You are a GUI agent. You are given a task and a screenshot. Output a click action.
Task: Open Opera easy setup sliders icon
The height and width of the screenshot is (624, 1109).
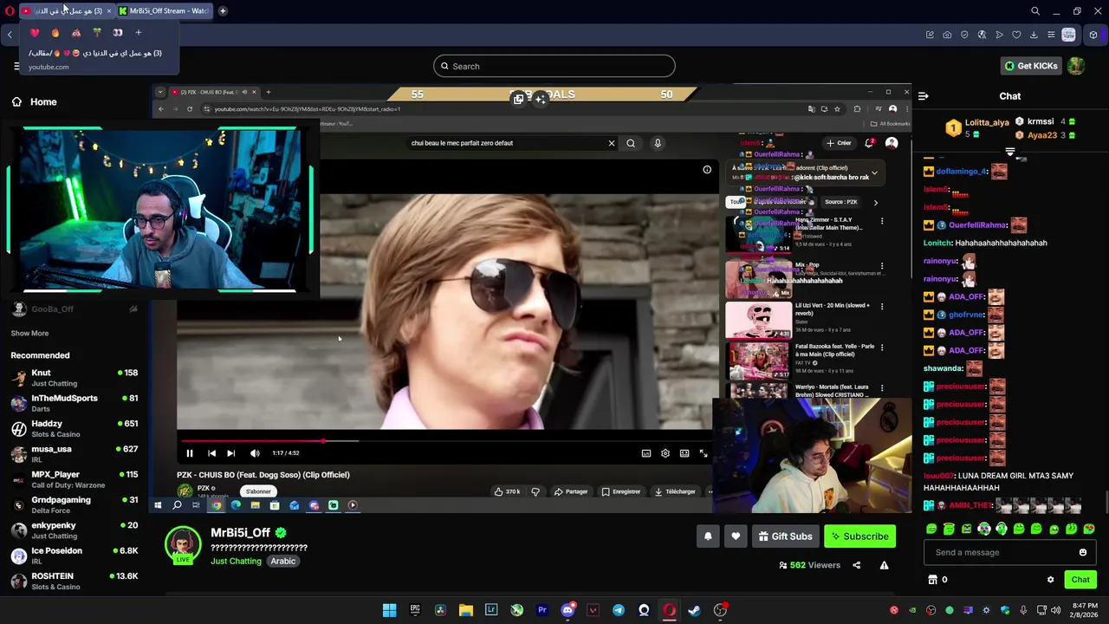[x=1051, y=35]
